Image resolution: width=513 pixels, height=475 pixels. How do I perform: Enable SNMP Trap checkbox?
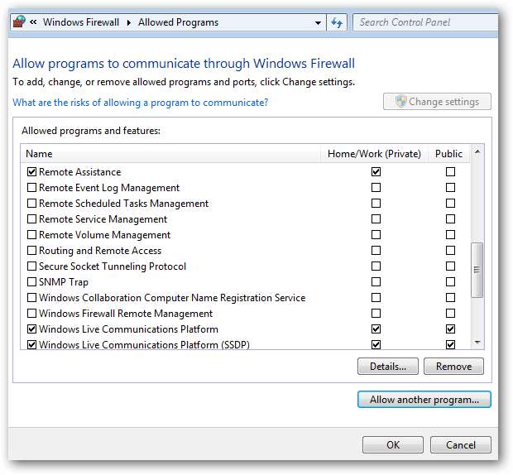pyautogui.click(x=32, y=282)
